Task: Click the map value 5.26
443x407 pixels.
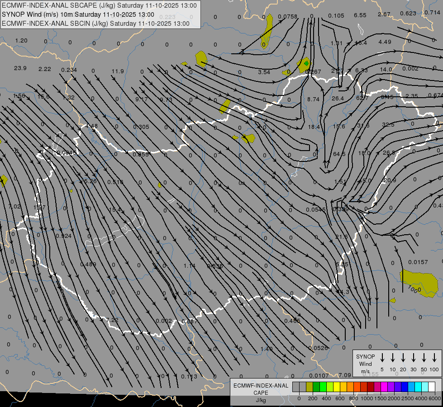Action: 91,181
